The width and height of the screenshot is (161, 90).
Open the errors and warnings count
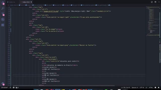point(16,87)
